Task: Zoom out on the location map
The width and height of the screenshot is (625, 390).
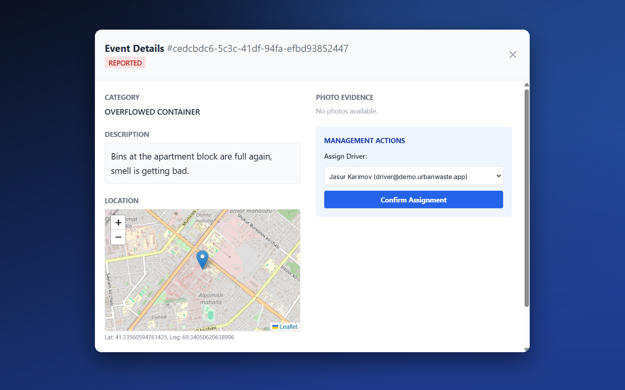Action: [118, 237]
